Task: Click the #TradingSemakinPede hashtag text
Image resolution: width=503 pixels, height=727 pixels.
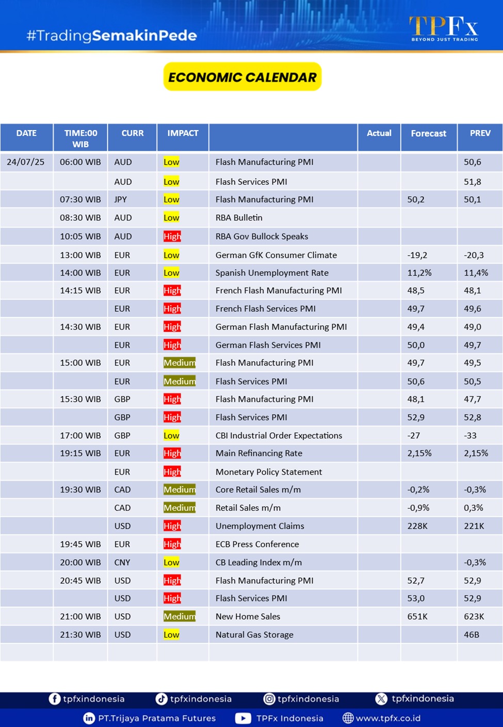Action: click(x=111, y=36)
